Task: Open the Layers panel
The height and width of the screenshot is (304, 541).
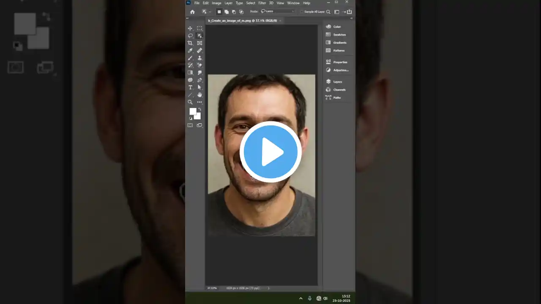Action: point(334,81)
